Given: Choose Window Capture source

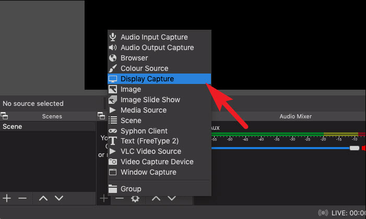Looking at the screenshot, I should tap(159, 173).
